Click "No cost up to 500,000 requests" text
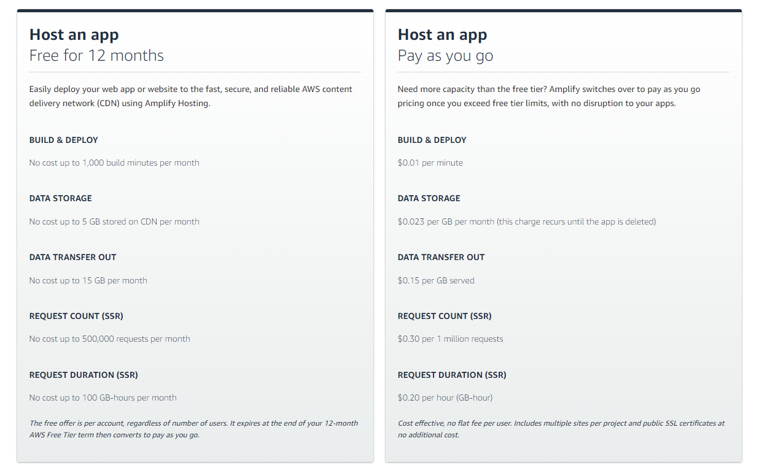 [110, 339]
